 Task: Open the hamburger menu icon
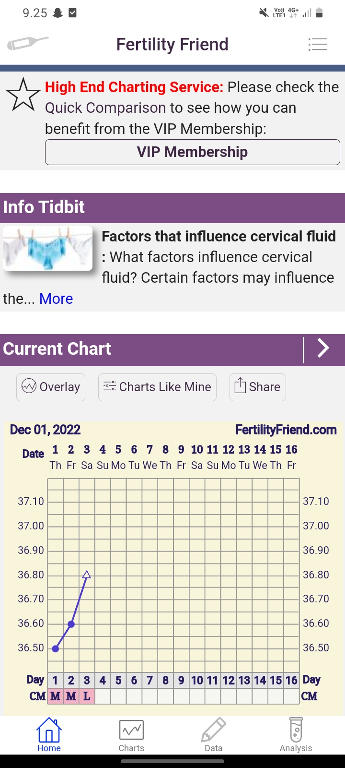(x=318, y=44)
